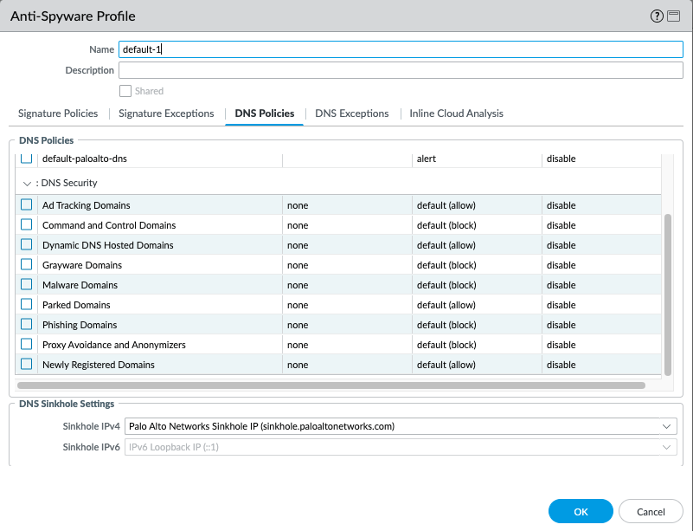
Task: Open the Sinkhole IPv4 dropdown
Action: (665, 426)
